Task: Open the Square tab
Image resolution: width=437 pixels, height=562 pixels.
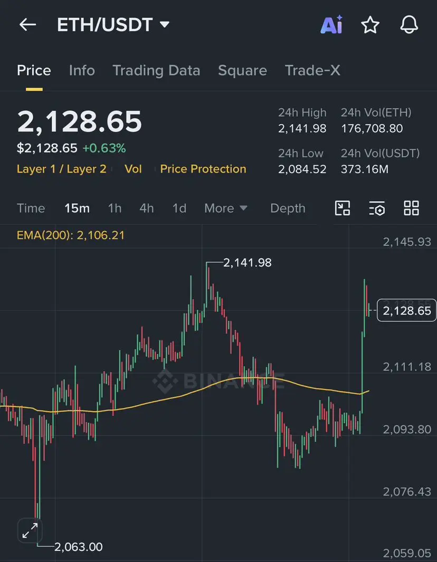Action: point(242,70)
